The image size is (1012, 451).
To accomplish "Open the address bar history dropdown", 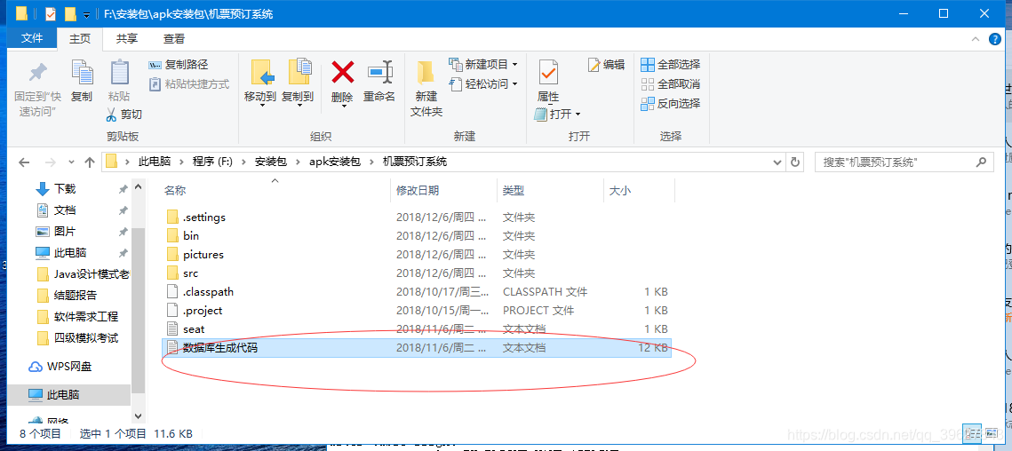I will coord(777,162).
